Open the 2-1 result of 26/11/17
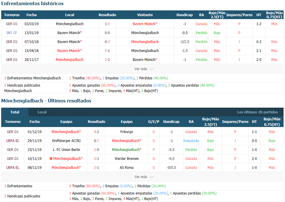This screenshot has height=202, width=285. coord(107,59)
